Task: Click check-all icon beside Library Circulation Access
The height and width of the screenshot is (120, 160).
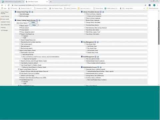Action: point(101,12)
